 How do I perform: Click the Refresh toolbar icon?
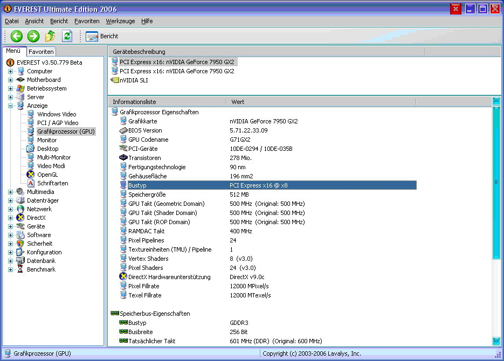tap(67, 36)
